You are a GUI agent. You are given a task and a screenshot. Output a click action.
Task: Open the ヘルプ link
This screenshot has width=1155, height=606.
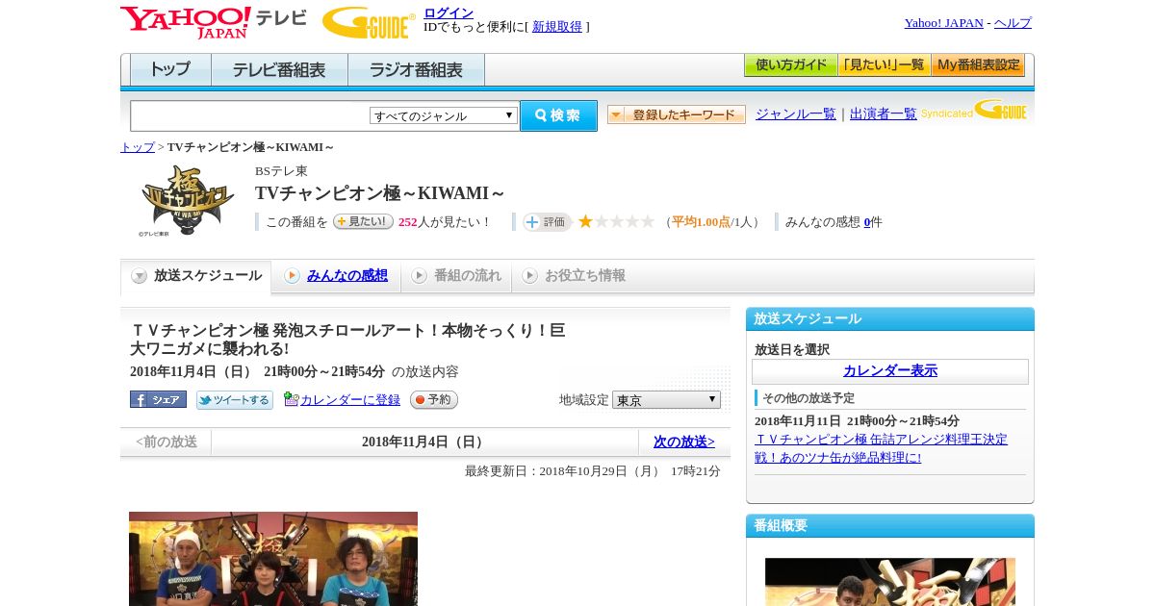[1013, 23]
